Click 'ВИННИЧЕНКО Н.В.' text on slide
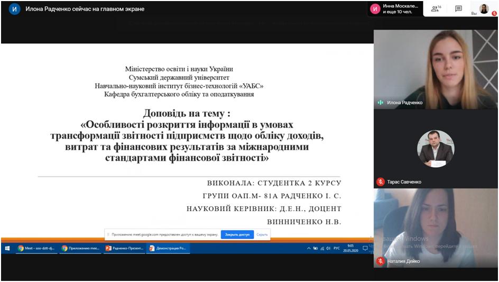 pyautogui.click(x=304, y=222)
